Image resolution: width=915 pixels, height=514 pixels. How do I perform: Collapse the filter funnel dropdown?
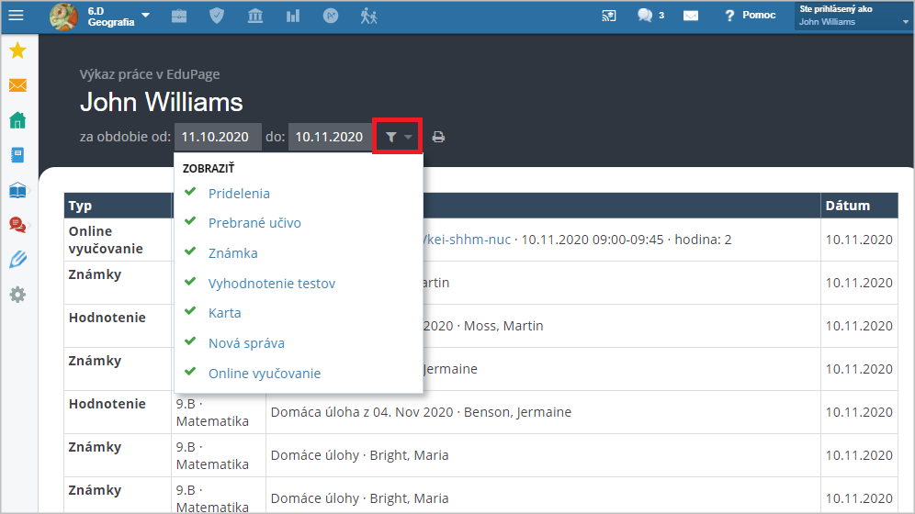point(398,138)
